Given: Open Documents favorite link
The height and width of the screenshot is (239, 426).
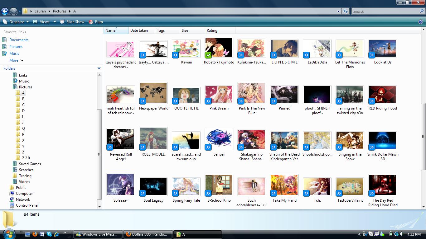Looking at the screenshot, I should (19, 40).
